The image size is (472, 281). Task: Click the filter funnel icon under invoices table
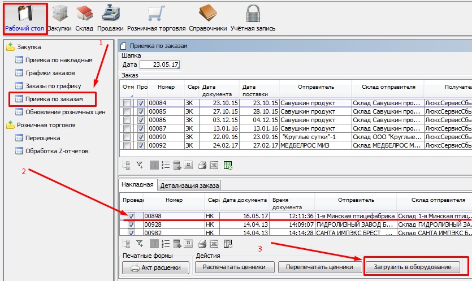coord(140,244)
